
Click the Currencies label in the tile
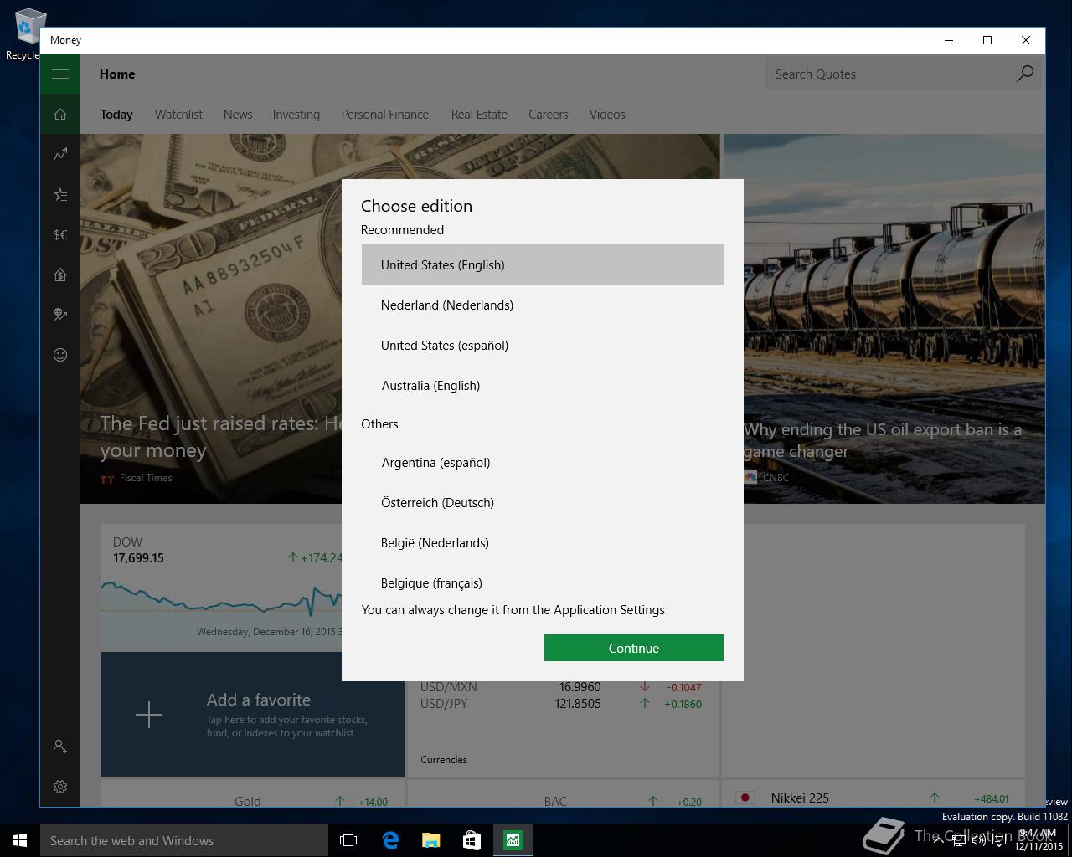click(444, 760)
